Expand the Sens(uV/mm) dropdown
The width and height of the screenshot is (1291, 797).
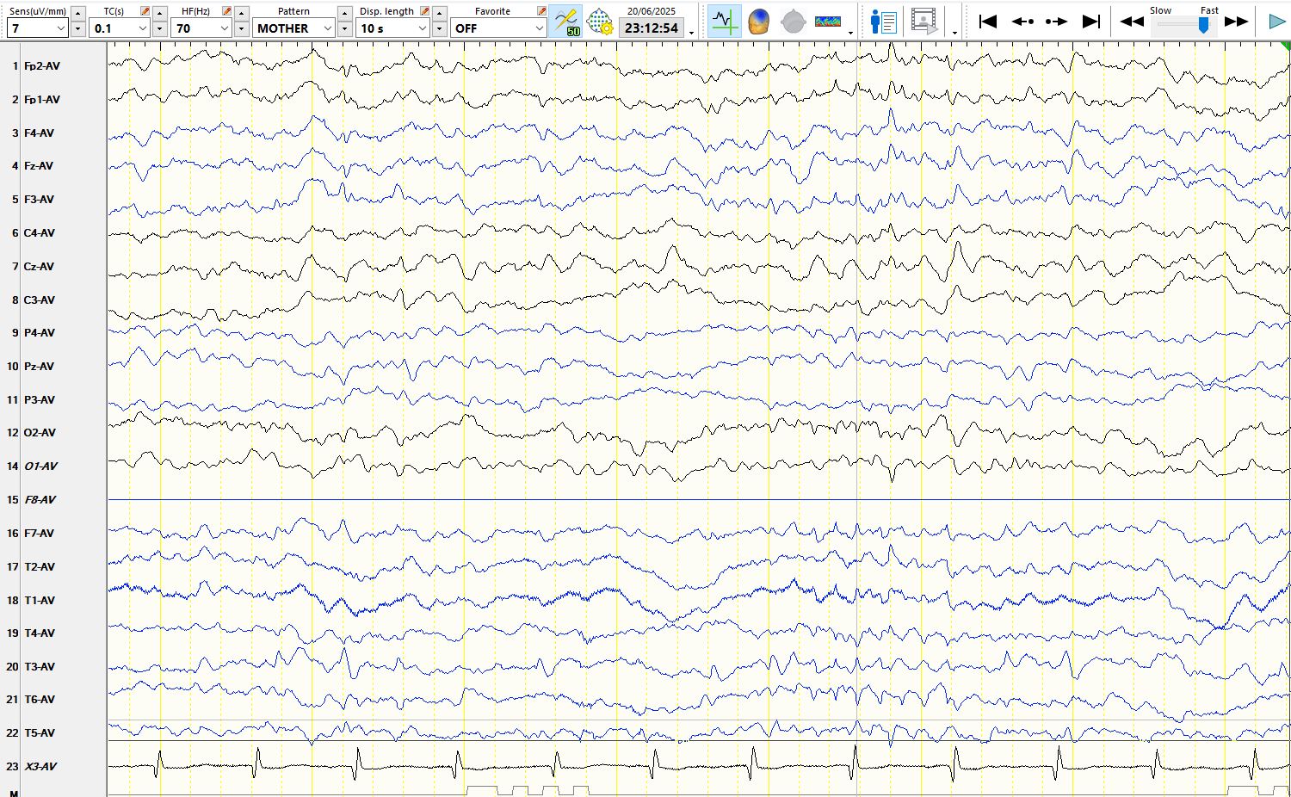click(60, 28)
